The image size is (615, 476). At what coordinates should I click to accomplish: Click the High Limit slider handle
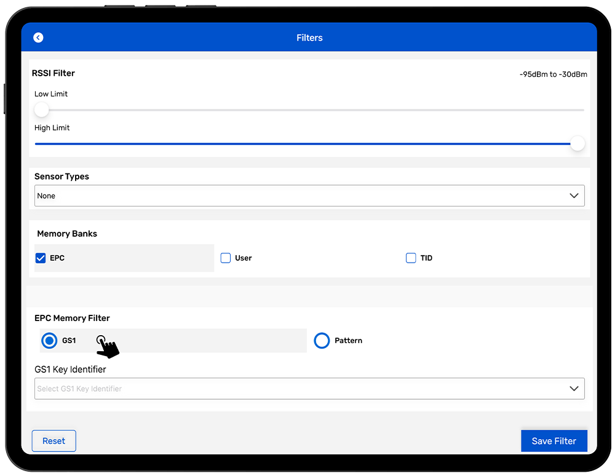pyautogui.click(x=577, y=144)
